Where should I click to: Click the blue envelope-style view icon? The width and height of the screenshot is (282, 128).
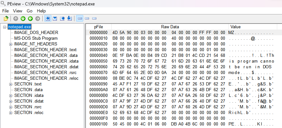pyautogui.click(x=55, y=18)
